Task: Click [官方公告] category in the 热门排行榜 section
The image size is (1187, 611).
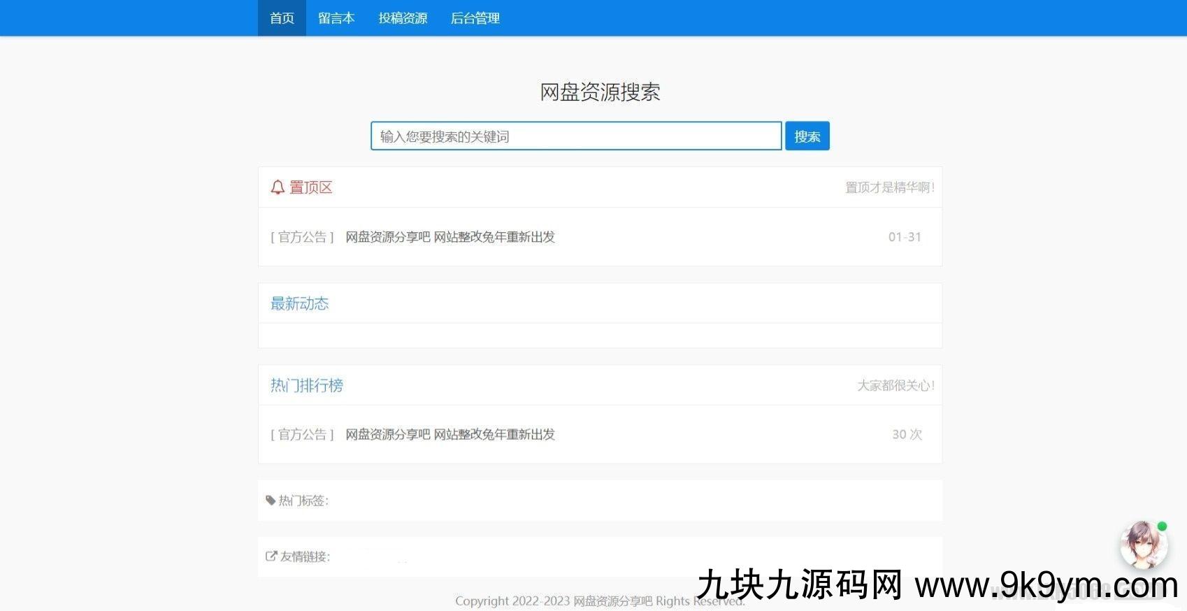Action: (302, 435)
